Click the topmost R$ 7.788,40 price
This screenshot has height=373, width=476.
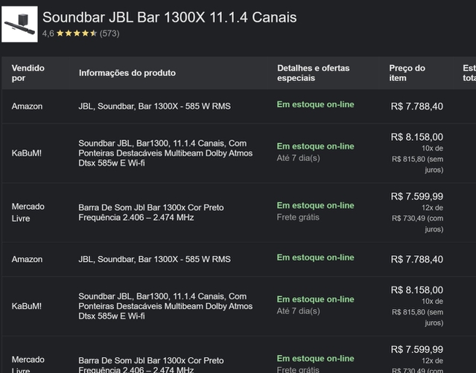click(416, 107)
